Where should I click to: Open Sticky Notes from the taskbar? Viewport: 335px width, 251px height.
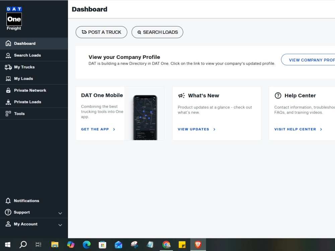[x=182, y=245]
